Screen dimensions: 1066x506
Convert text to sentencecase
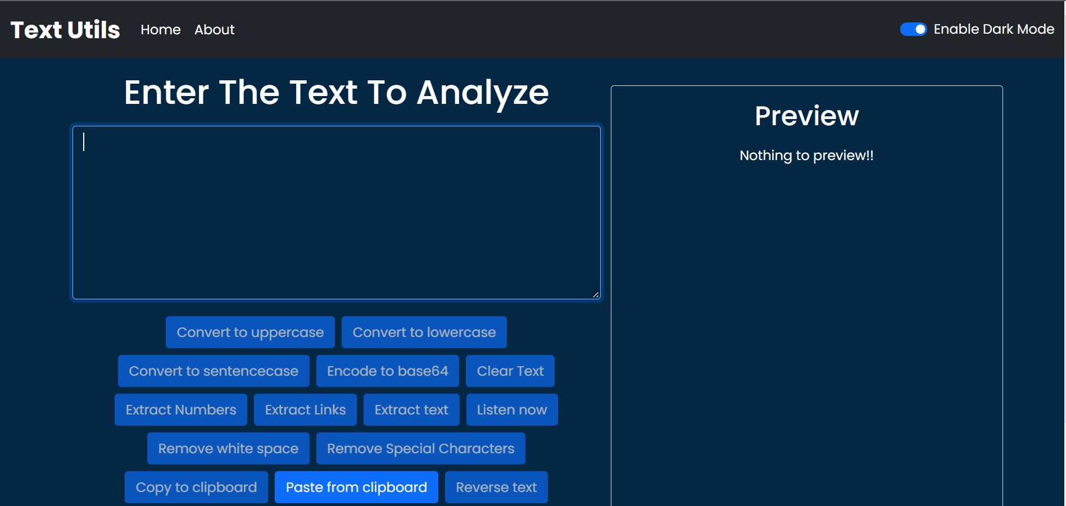(x=213, y=371)
